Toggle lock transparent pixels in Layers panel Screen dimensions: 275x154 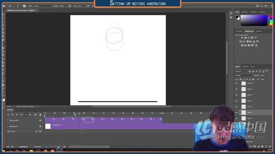(241, 79)
